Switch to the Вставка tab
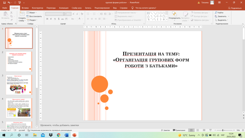The height and width of the screenshot is (138, 245). [x=25, y=8]
